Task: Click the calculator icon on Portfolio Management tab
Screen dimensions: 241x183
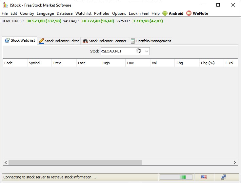Action: pos(133,41)
